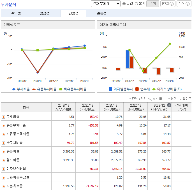The height and width of the screenshot is (192, 192).
Task: Click the 이자보상배율 value -1,667.13
Action: coord(116,169)
